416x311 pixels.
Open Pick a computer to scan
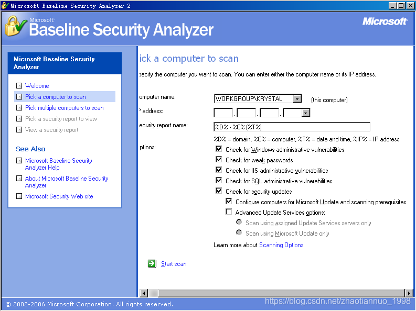point(56,97)
